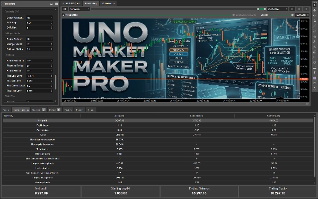
Task: Click the statistics table scroll-up arrow
Action: tap(315, 116)
